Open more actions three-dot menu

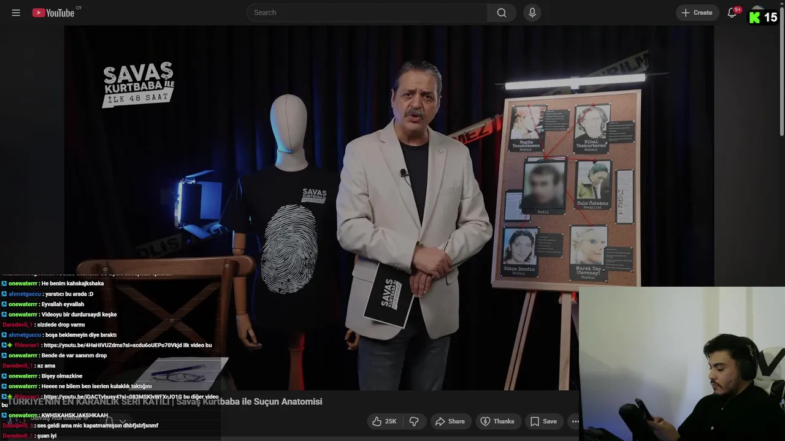(x=575, y=421)
